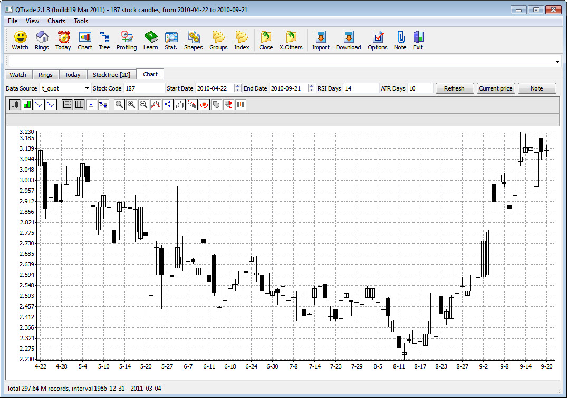The height and width of the screenshot is (398, 567).
Task: Open the Stat. toolbar icon
Action: tap(171, 40)
